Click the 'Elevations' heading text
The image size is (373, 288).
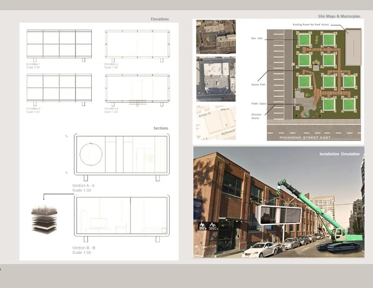click(x=160, y=19)
